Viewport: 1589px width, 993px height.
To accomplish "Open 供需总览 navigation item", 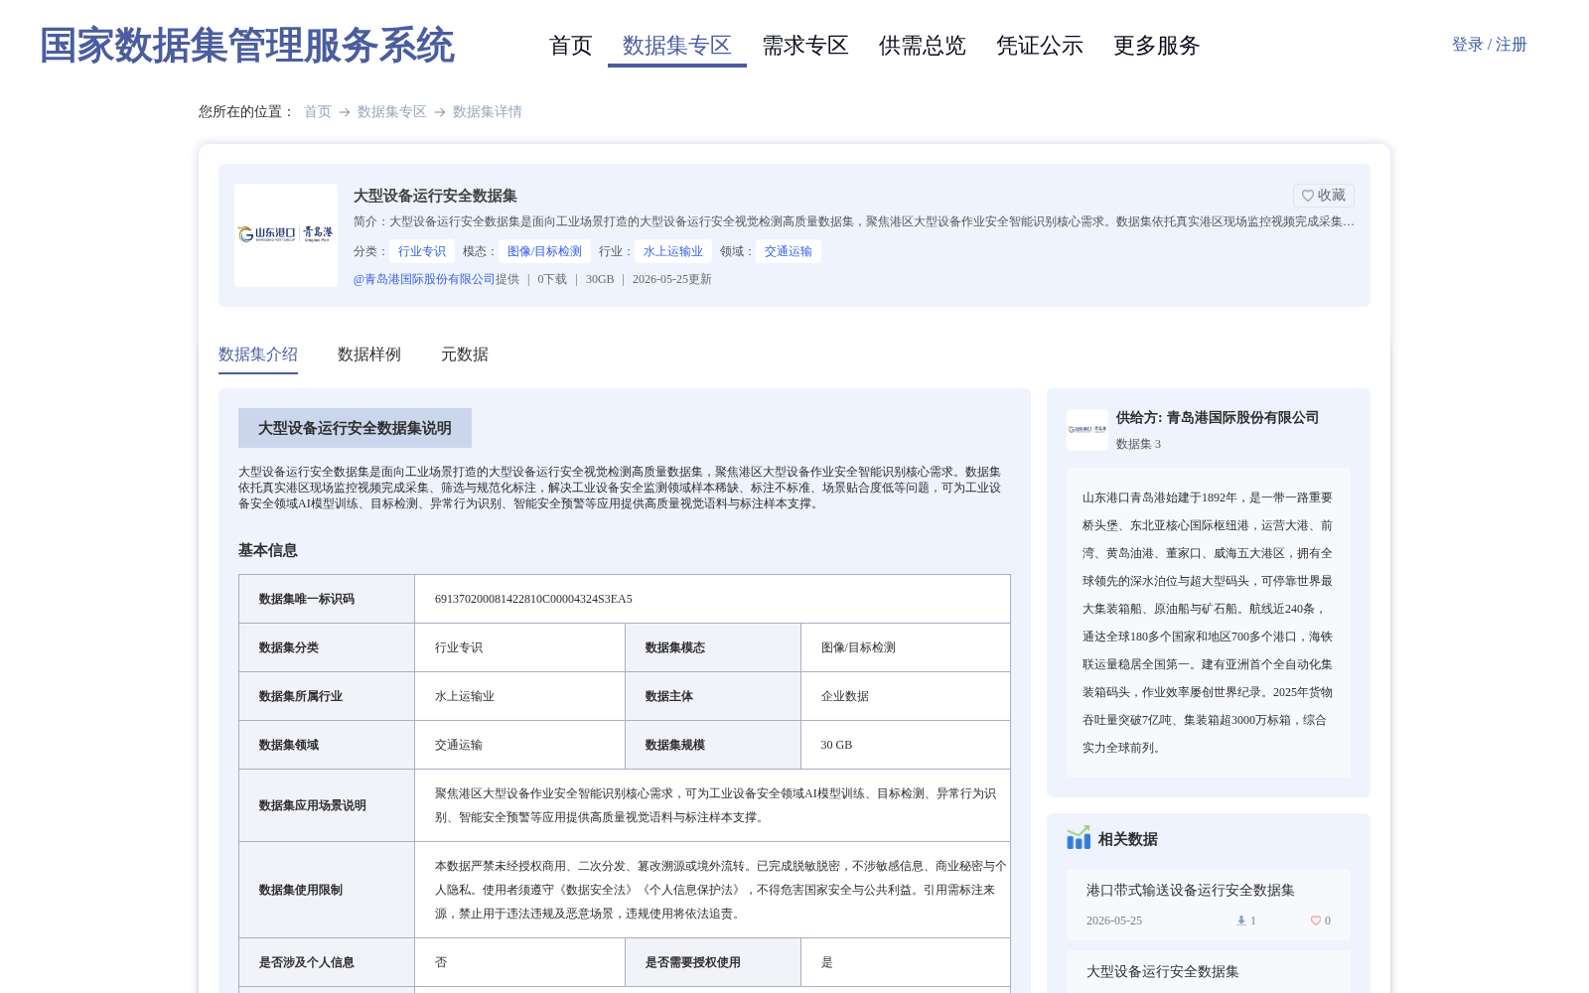I will (923, 46).
